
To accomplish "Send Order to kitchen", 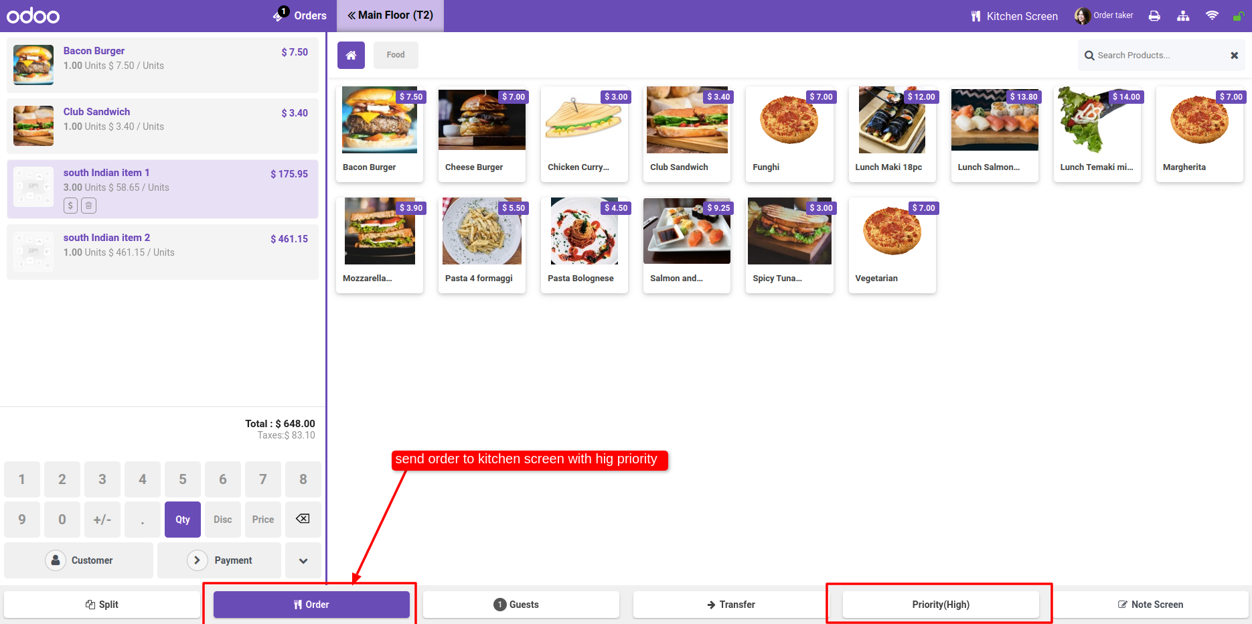I will pos(311,605).
